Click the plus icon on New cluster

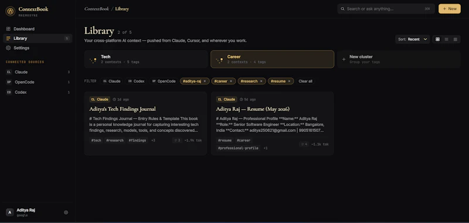pos(344,59)
